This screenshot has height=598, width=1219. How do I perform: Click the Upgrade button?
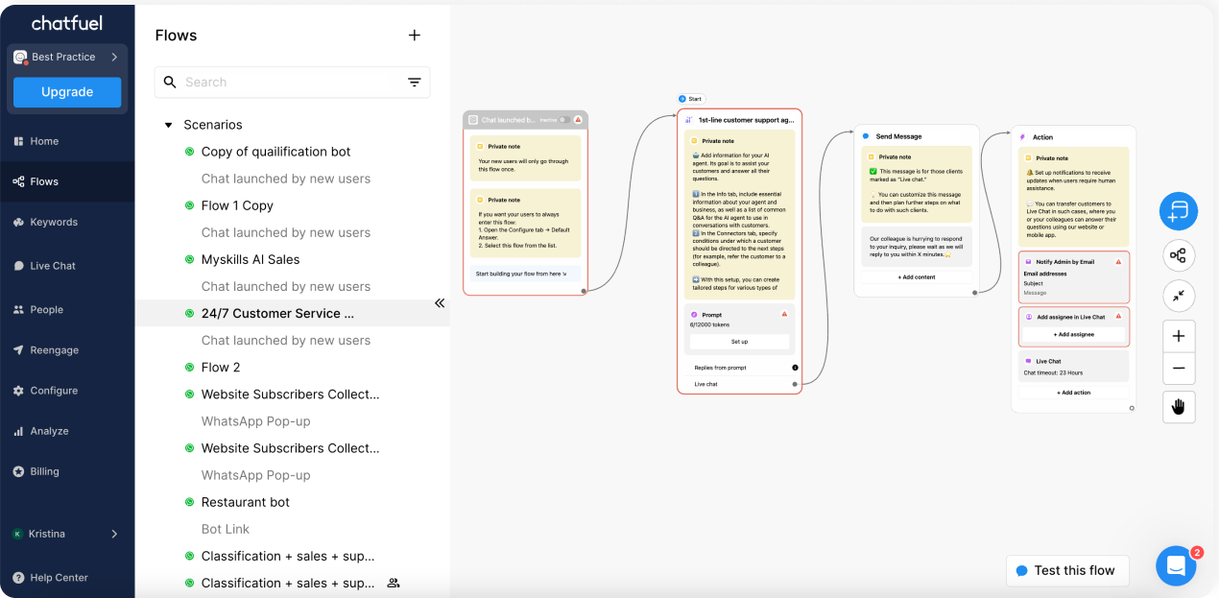(66, 91)
